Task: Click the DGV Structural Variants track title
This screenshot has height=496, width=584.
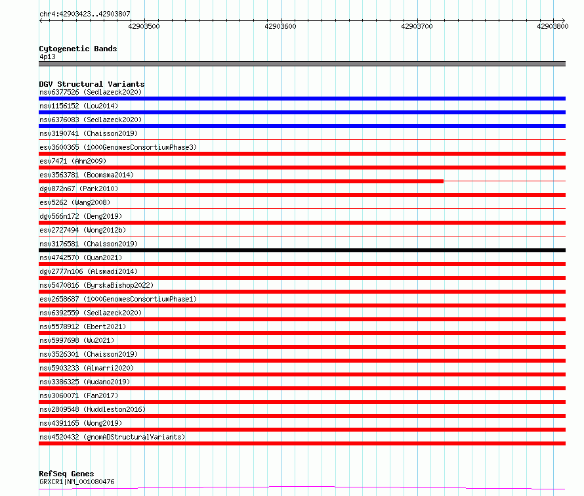Action: point(92,84)
